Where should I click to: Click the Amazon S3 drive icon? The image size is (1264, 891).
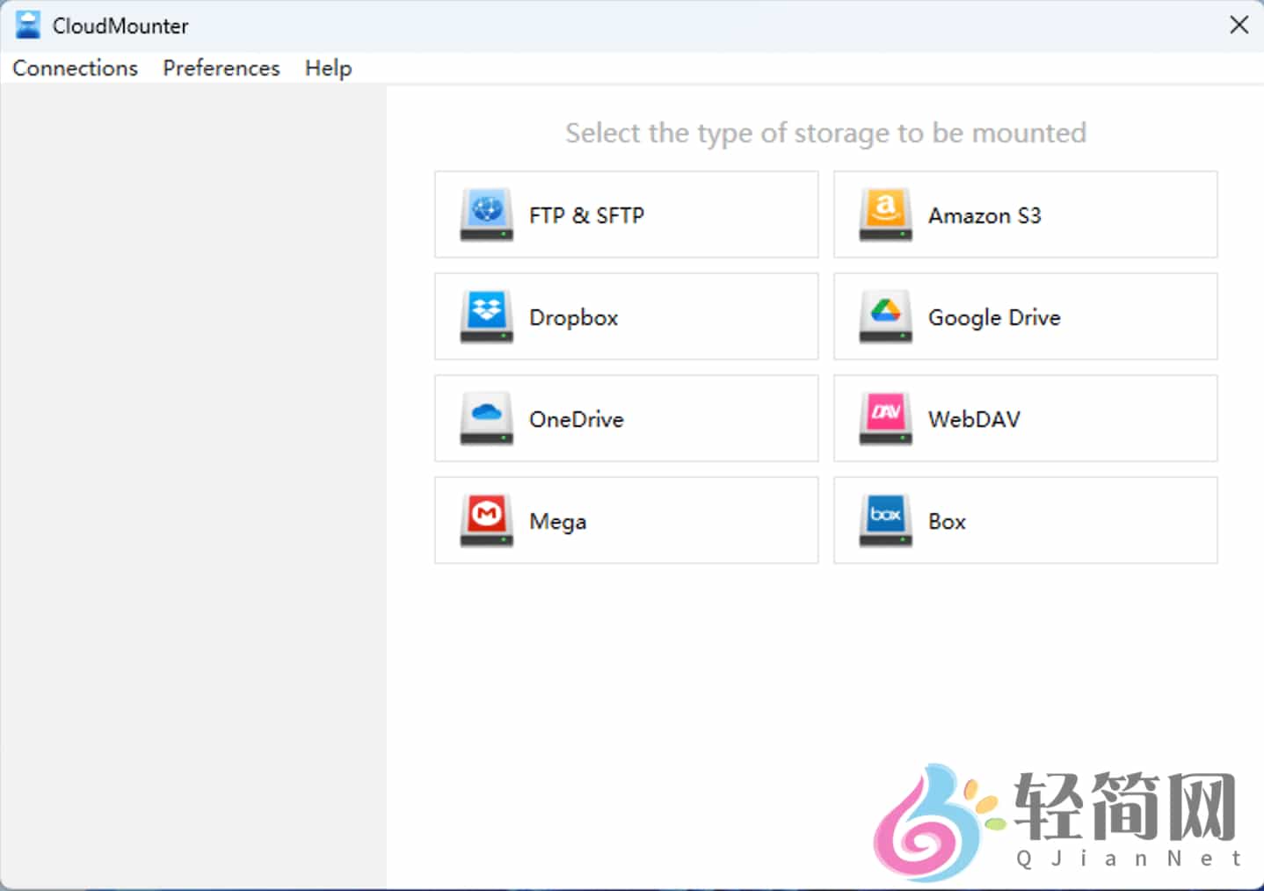coord(885,215)
